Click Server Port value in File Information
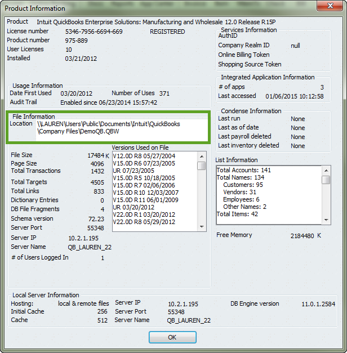The height and width of the screenshot is (353, 347). pyautogui.click(x=96, y=228)
